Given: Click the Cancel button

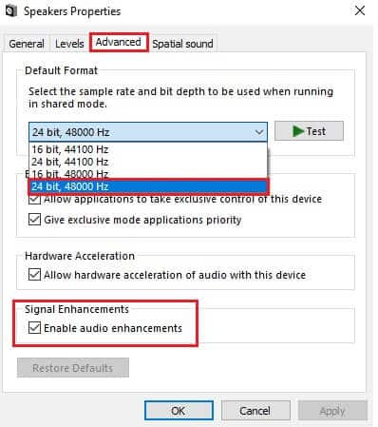Looking at the screenshot, I should [255, 411].
